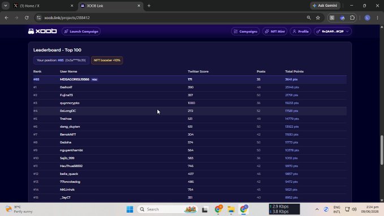The height and width of the screenshot is (216, 384).
Task: Click user name quynncrypto
Action: 70,103
